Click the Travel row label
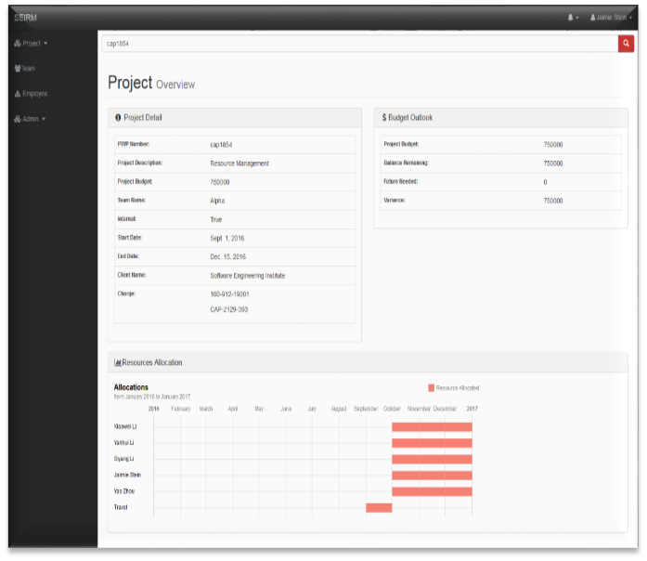This screenshot has width=647, height=561. coord(121,507)
